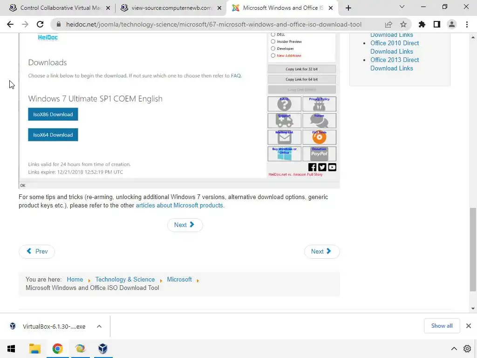This screenshot has width=477, height=358.
Task: Select the Insider Preview radio option
Action: coord(273,41)
